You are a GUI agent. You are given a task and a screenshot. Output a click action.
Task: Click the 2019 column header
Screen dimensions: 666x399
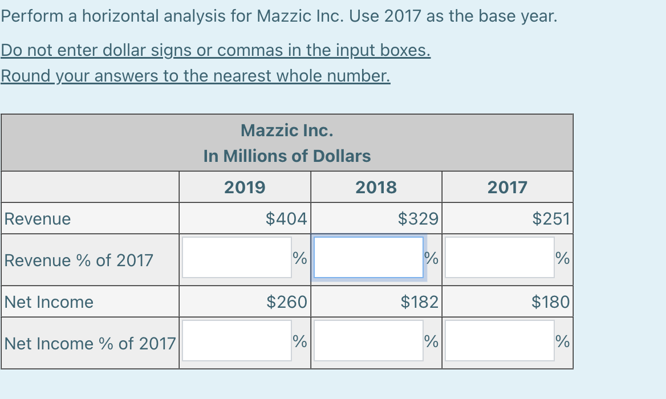[x=245, y=186]
